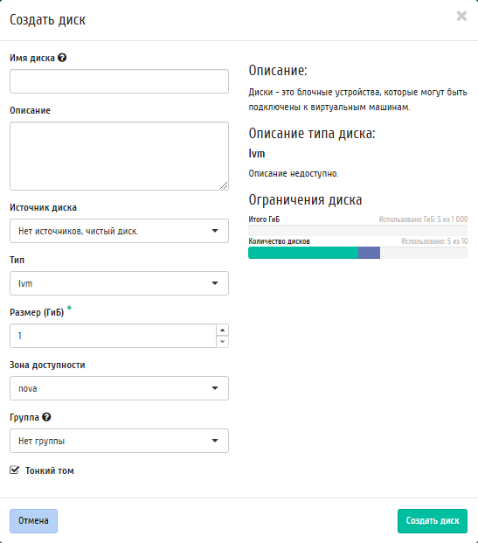Click the Количество дисков usage bar
Screen dimensions: 478x543
[x=358, y=253]
